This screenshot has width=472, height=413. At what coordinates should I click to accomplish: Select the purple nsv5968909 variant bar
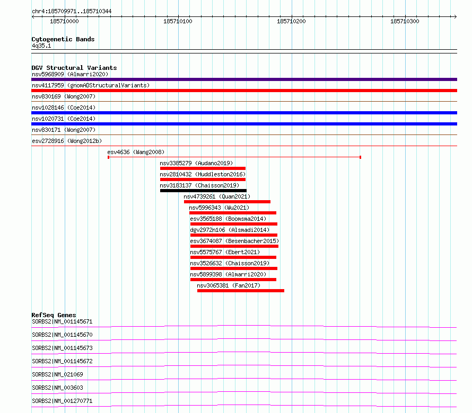tap(244, 79)
